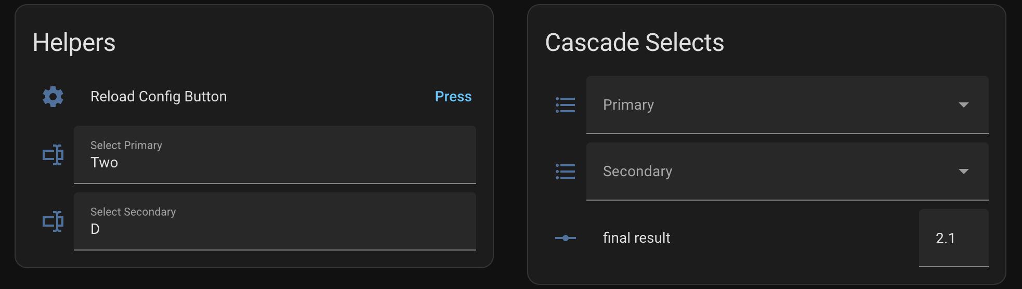Click the text-box icon next to Select Primary
The image size is (1022, 289).
click(x=53, y=155)
